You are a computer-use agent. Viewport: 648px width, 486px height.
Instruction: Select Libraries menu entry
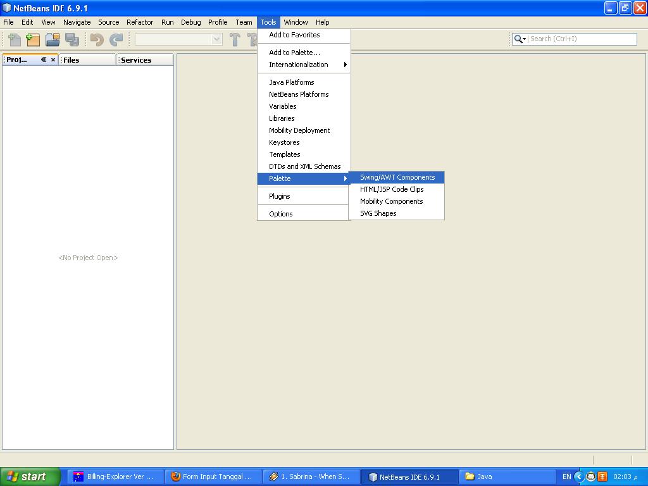click(304, 118)
